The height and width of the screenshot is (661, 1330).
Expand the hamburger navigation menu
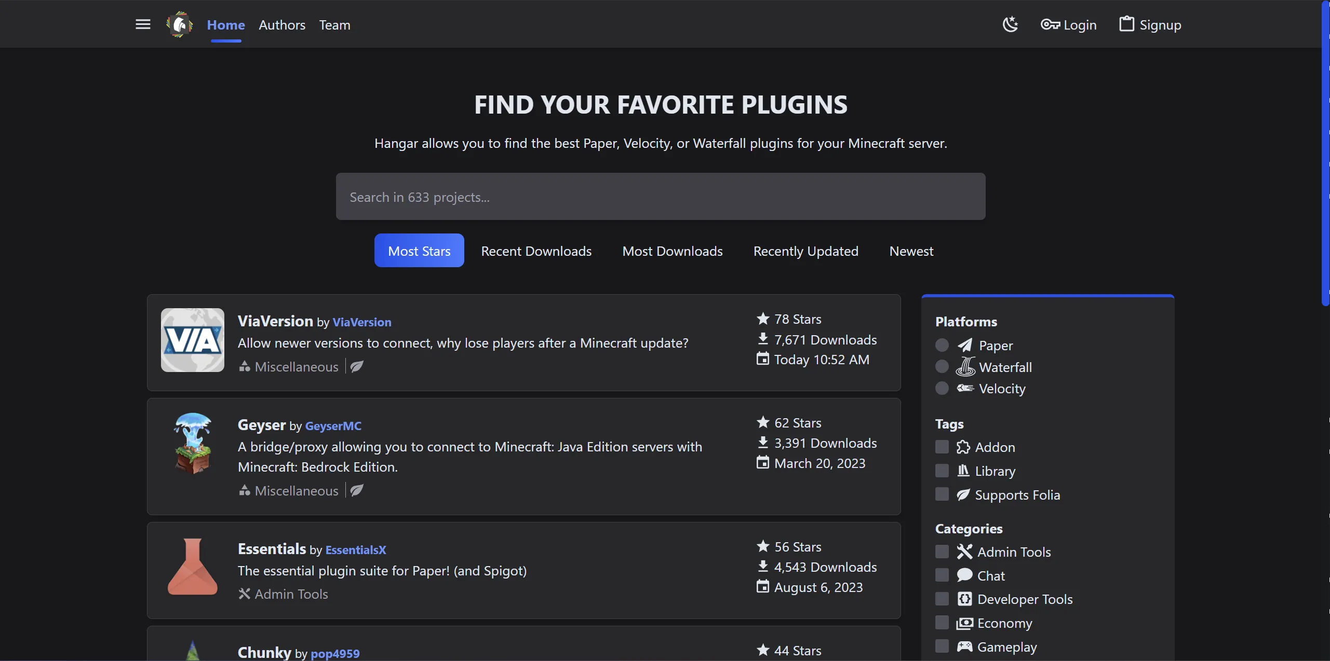click(143, 24)
